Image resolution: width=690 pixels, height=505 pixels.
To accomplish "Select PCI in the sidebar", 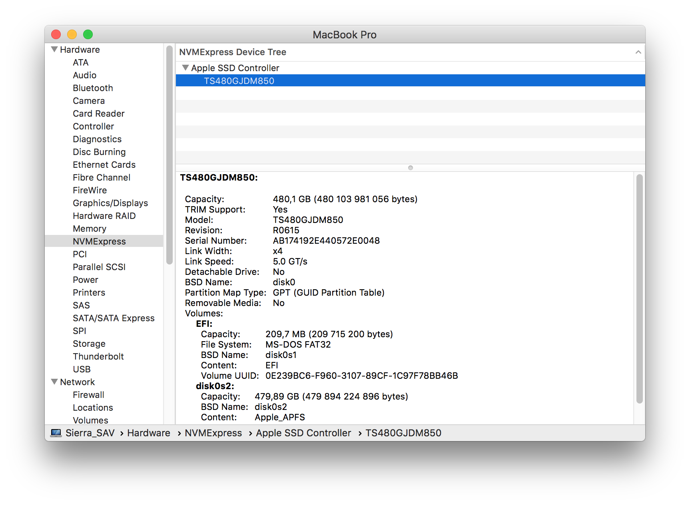I will (x=80, y=254).
